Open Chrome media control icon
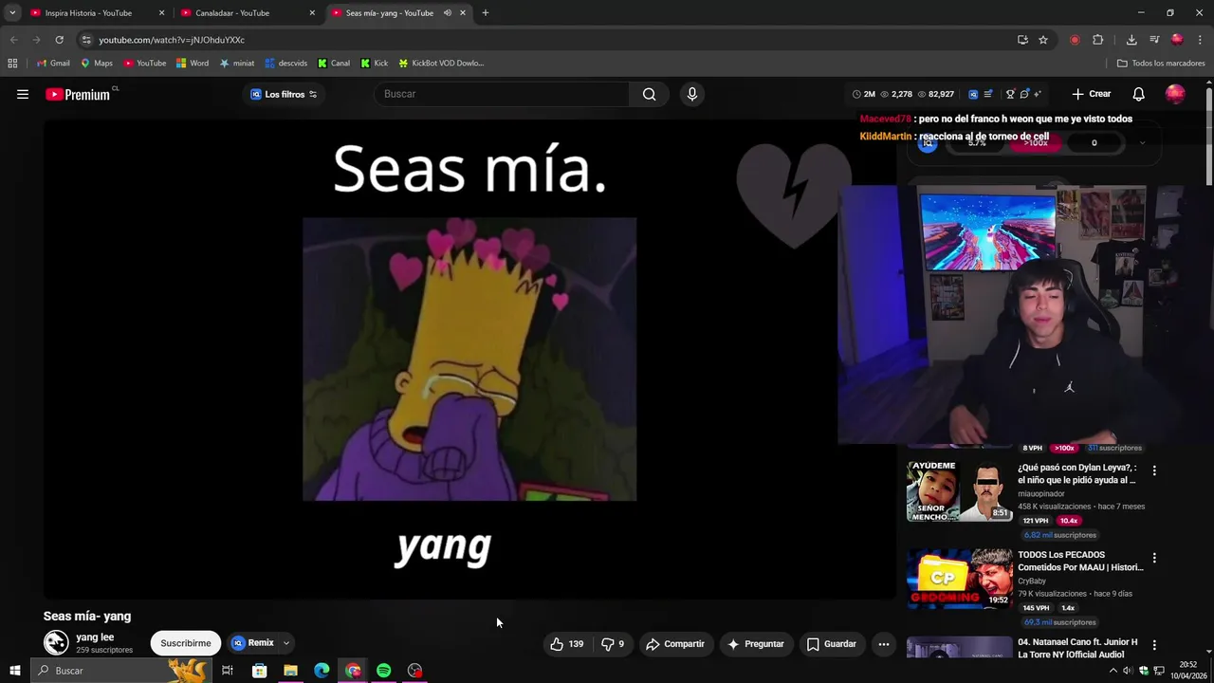The height and width of the screenshot is (683, 1214). [x=1154, y=40]
